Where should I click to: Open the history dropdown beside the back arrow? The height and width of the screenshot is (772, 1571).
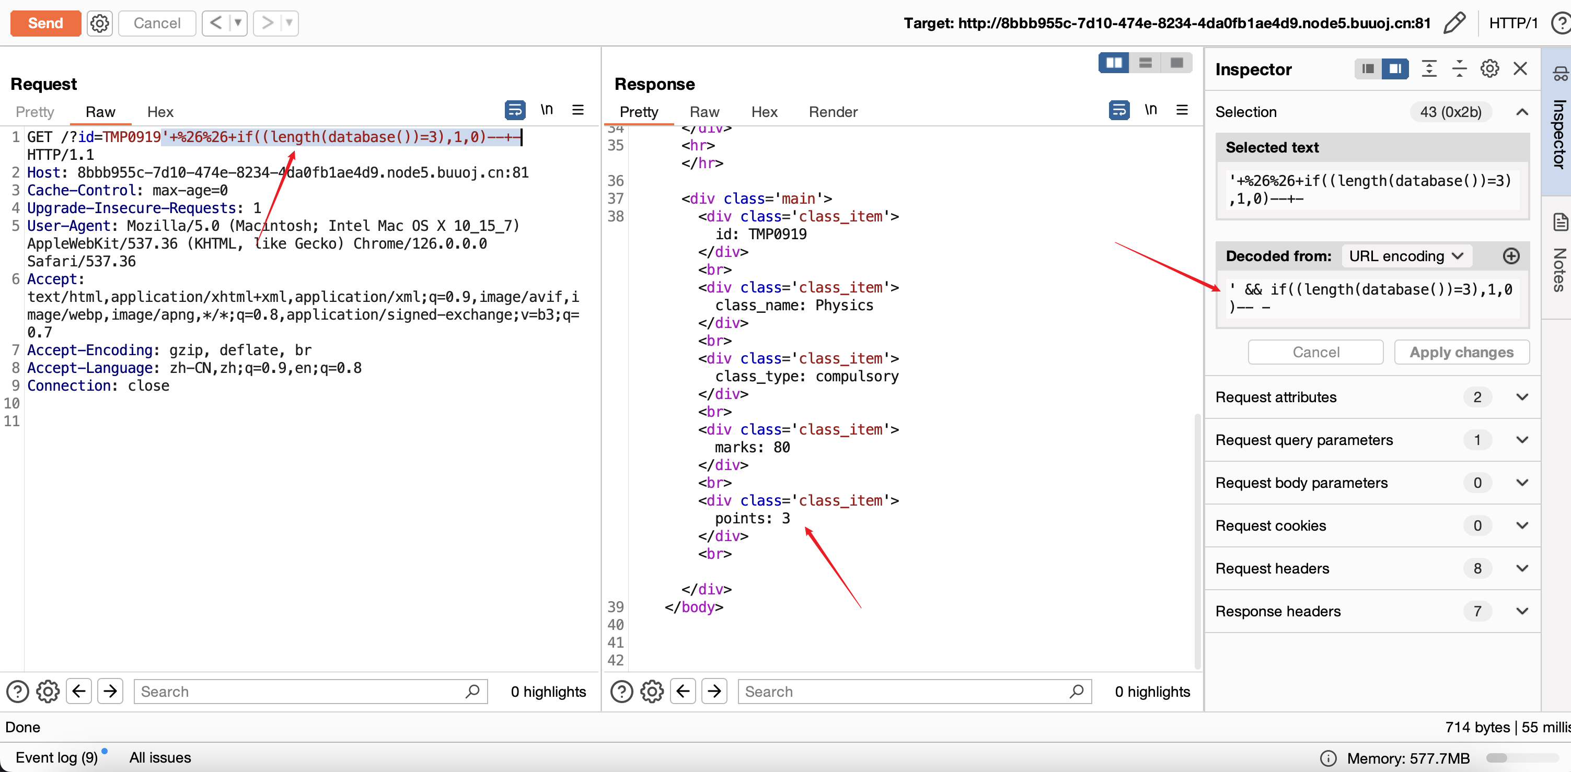tap(238, 23)
